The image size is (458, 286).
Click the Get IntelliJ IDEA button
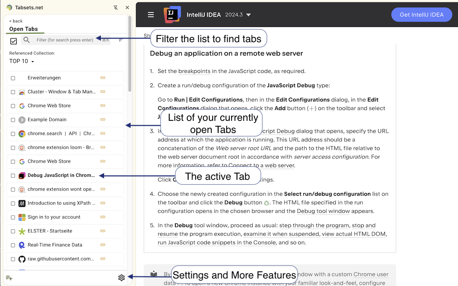click(x=422, y=14)
